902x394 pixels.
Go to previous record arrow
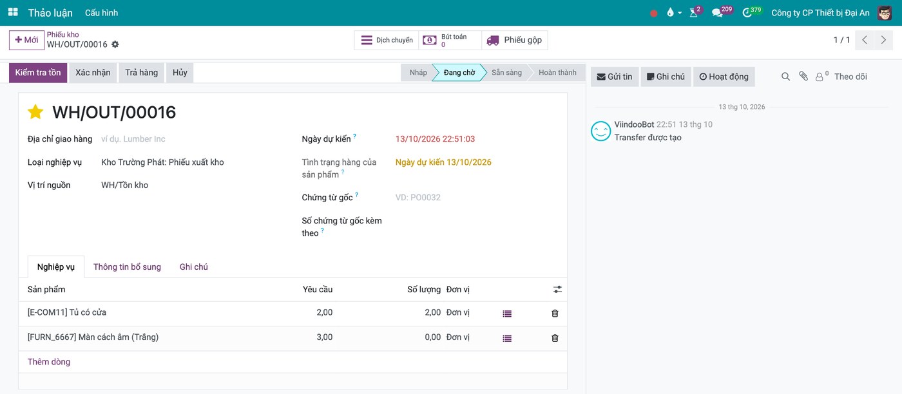[865, 40]
